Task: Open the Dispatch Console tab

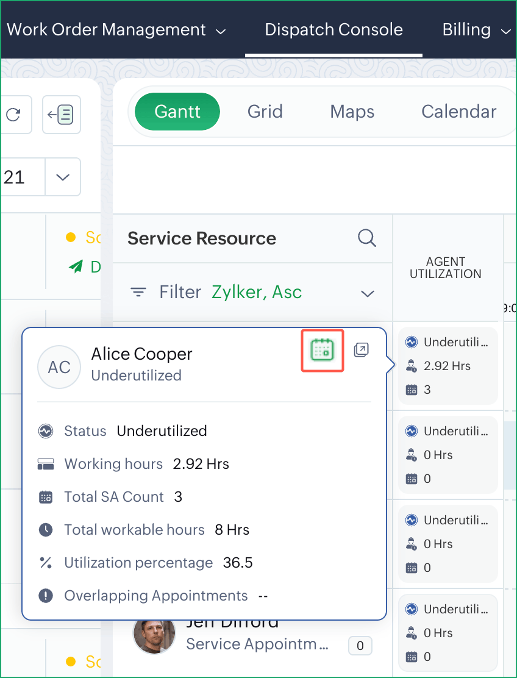Action: [333, 30]
